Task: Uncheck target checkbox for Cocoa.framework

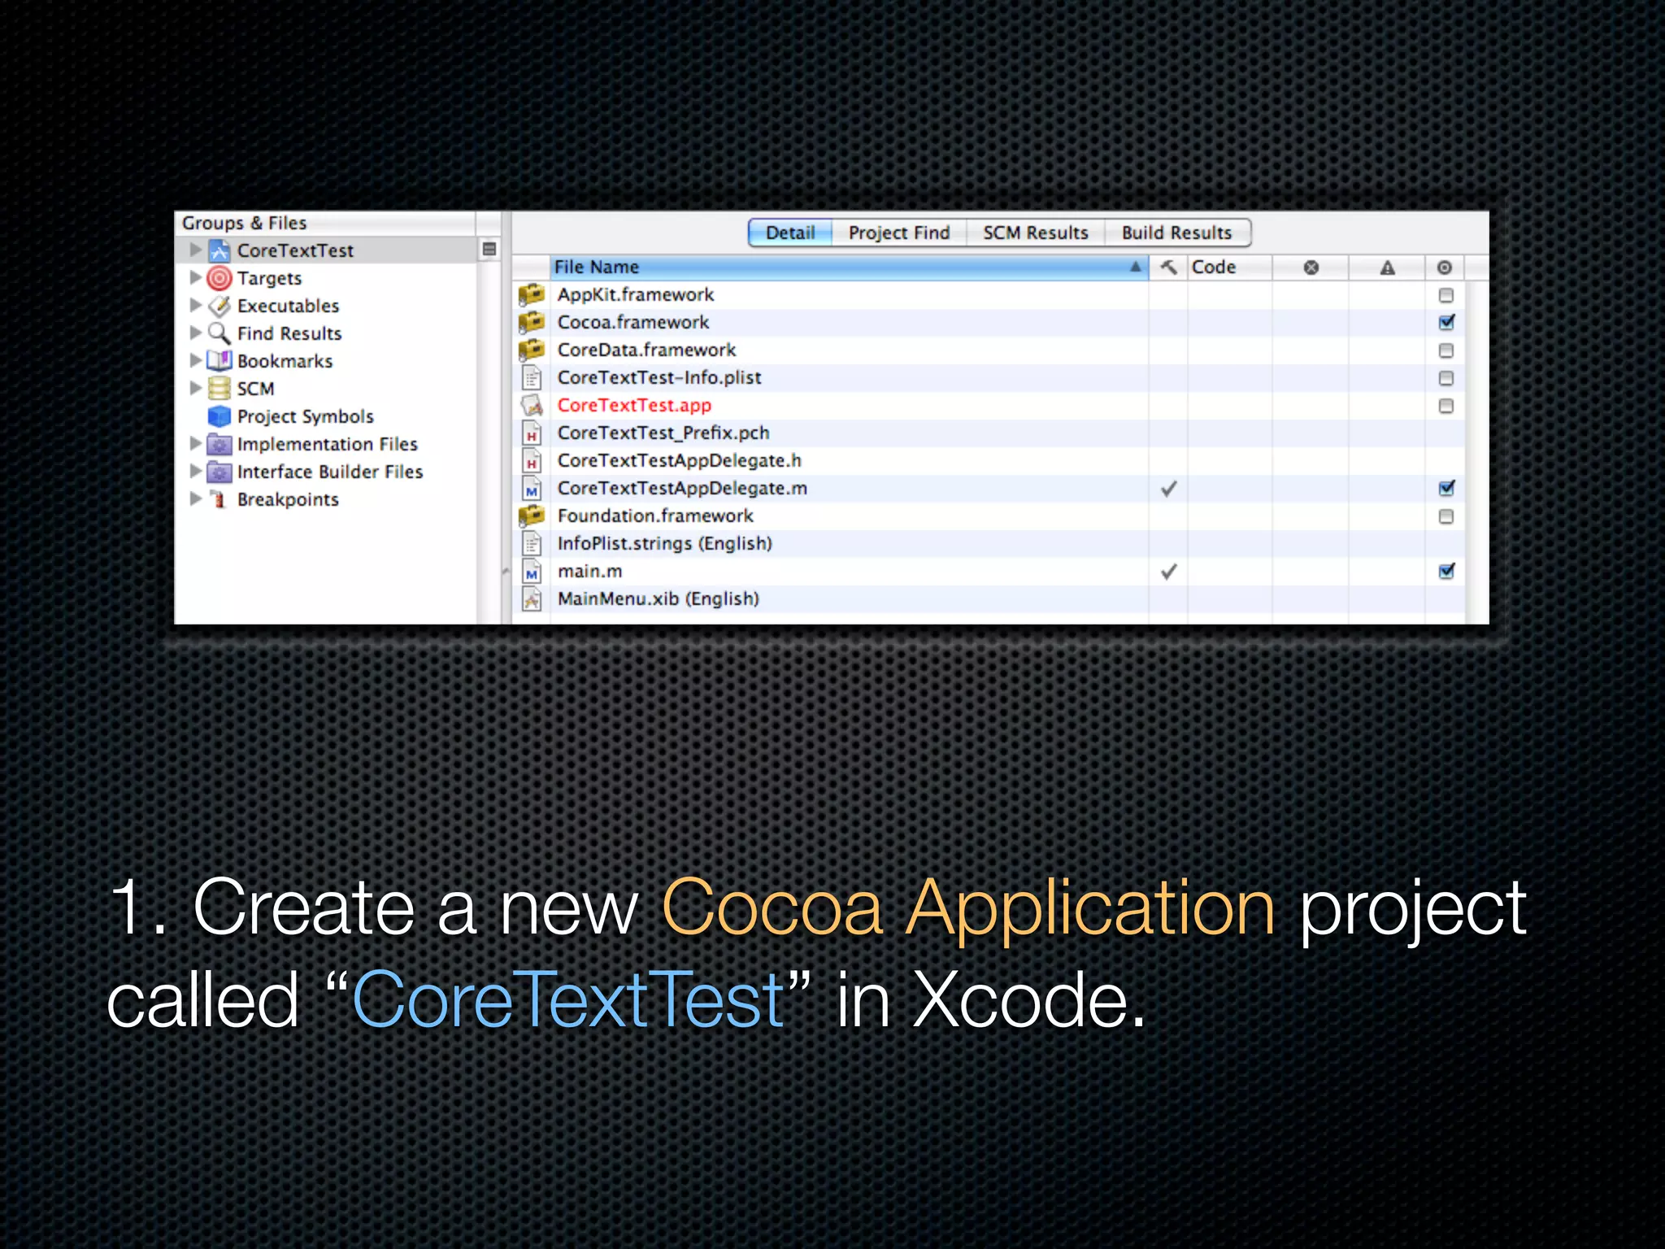Action: click(x=1445, y=322)
